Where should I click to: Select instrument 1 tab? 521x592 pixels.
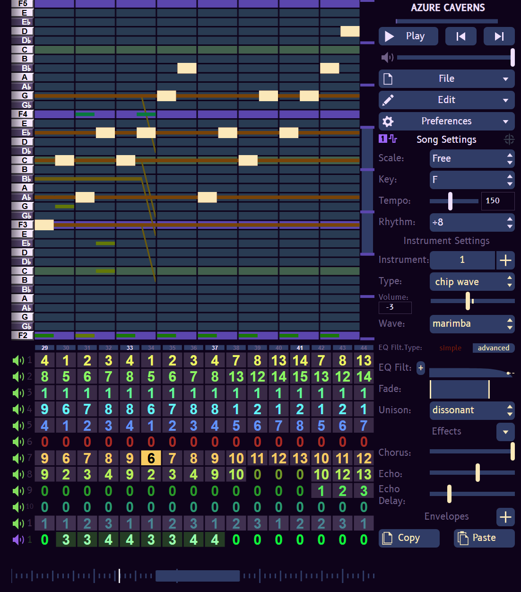[x=462, y=260]
